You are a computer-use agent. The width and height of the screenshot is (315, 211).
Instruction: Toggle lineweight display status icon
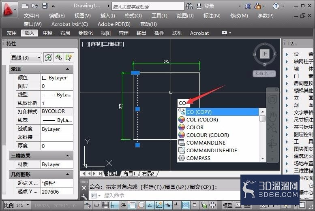tap(177, 205)
